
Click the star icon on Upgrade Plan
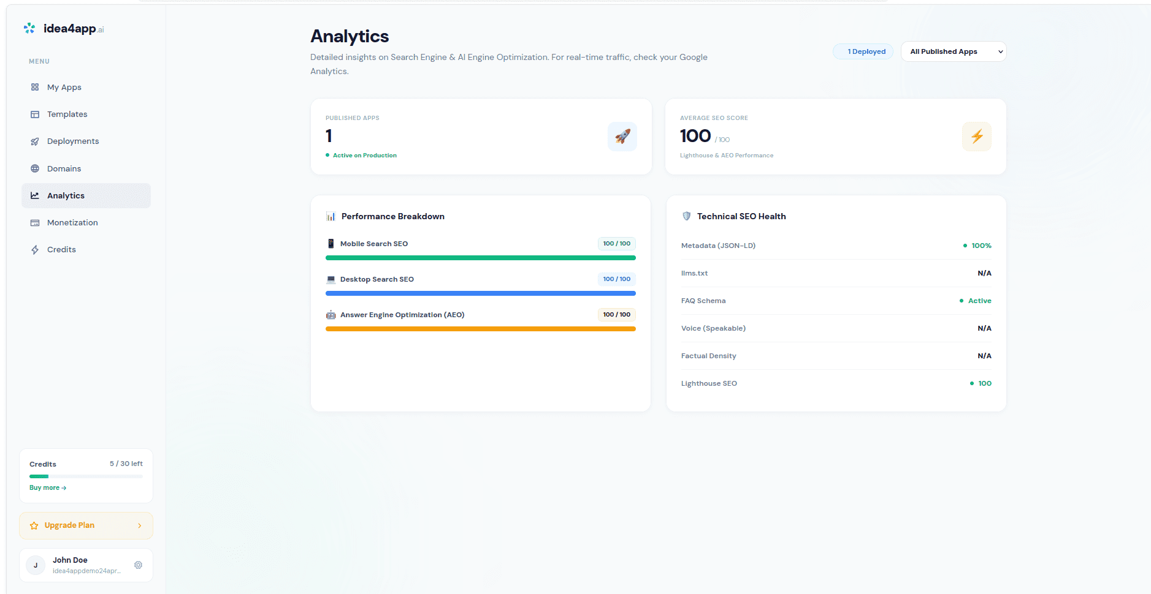pyautogui.click(x=34, y=525)
